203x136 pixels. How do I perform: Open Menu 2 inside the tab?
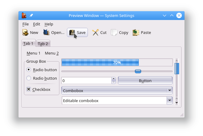pyautogui.click(x=52, y=53)
